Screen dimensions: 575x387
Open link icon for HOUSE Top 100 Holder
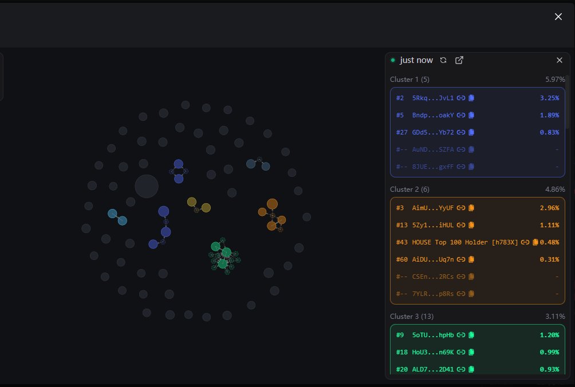point(525,242)
